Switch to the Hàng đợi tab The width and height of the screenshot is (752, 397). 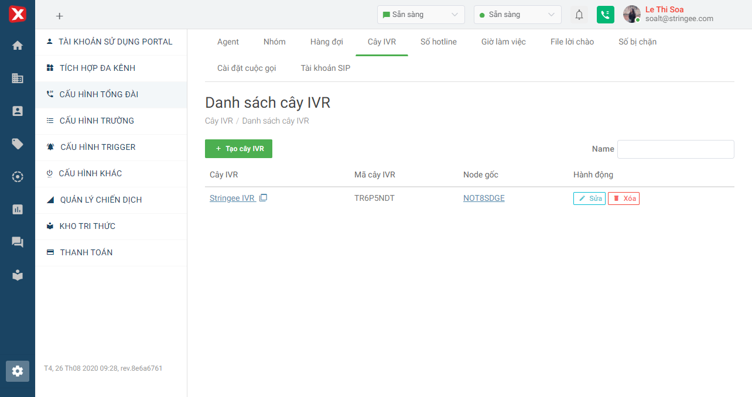[x=326, y=42]
